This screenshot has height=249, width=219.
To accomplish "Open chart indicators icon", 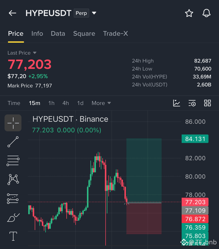I will point(176,103).
